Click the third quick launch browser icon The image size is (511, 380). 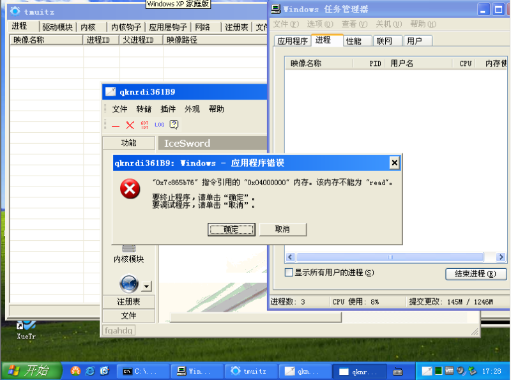[104, 371]
